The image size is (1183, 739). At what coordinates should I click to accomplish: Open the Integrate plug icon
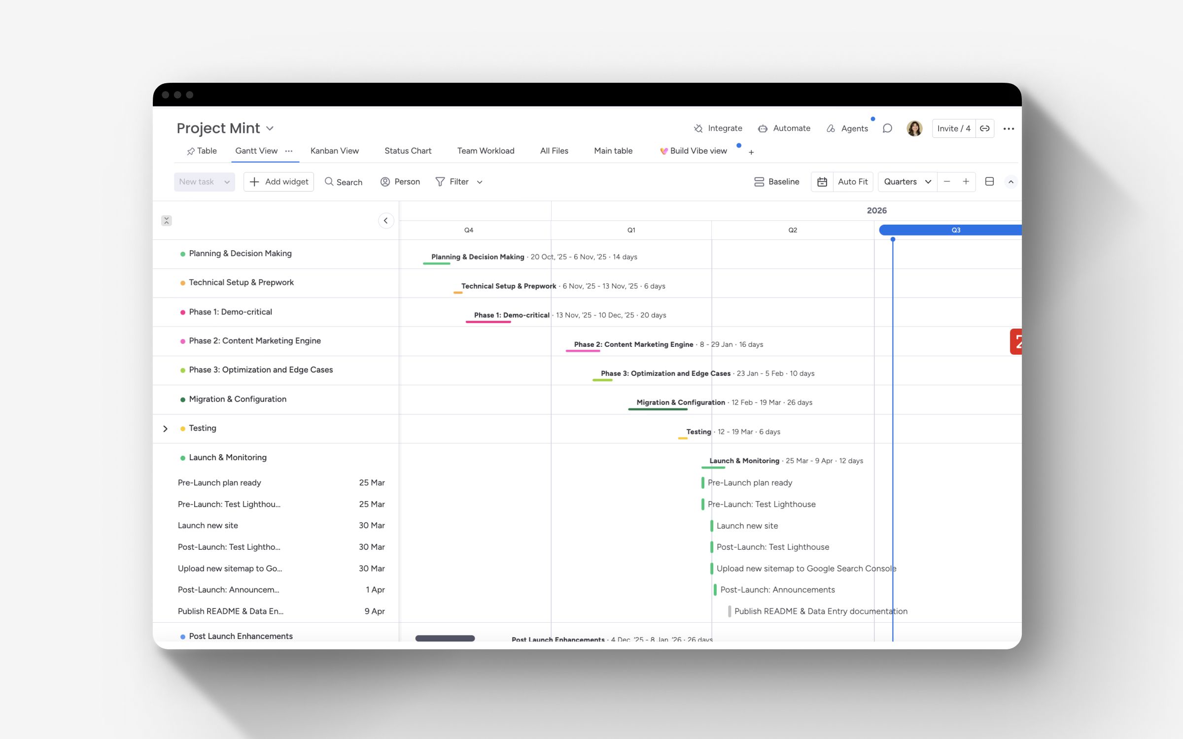pos(698,129)
